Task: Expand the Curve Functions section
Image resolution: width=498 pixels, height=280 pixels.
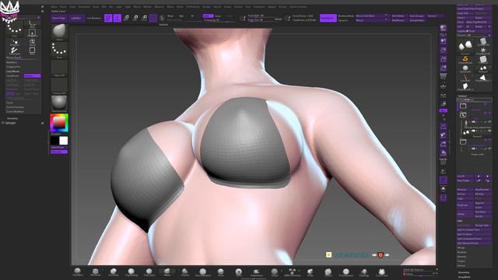Action: 15,107
